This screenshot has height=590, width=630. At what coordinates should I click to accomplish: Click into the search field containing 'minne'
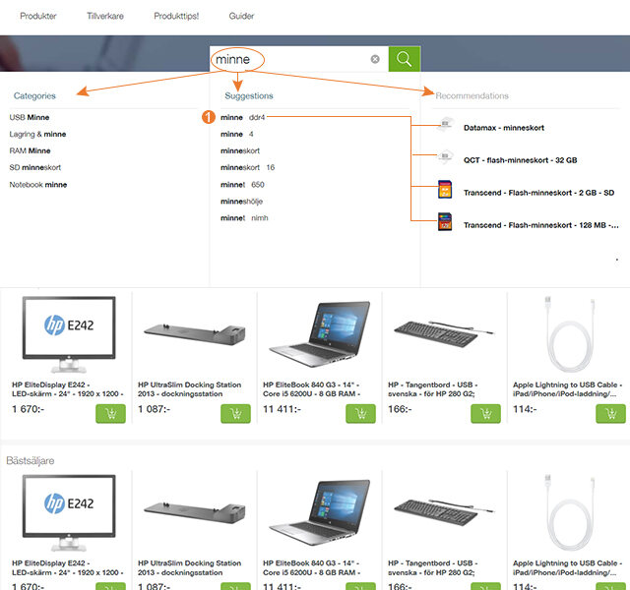295,59
